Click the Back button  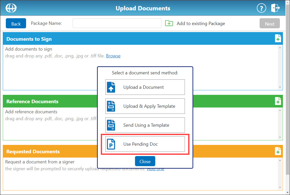(16, 23)
